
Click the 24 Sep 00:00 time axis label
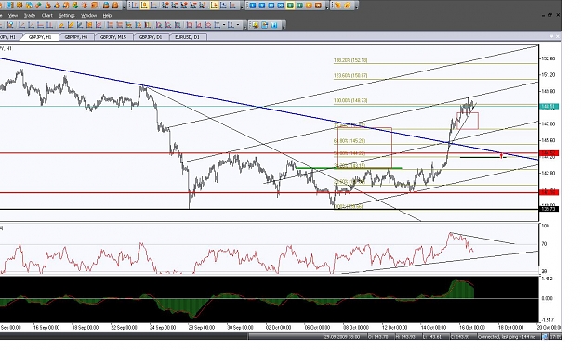163,328
